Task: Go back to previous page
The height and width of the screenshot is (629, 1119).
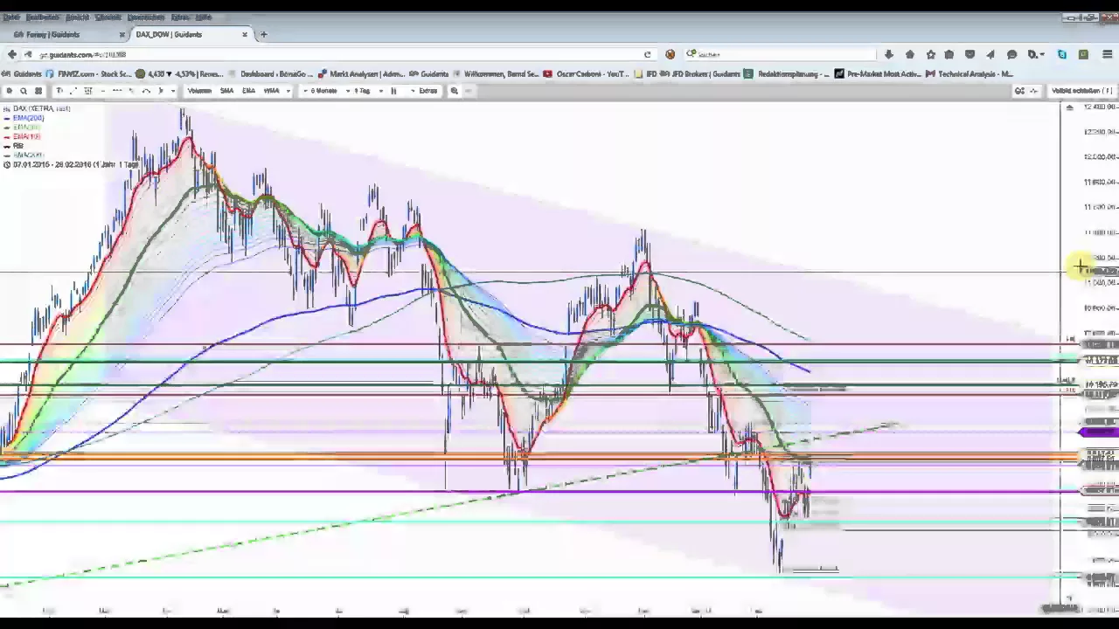Action: click(12, 54)
